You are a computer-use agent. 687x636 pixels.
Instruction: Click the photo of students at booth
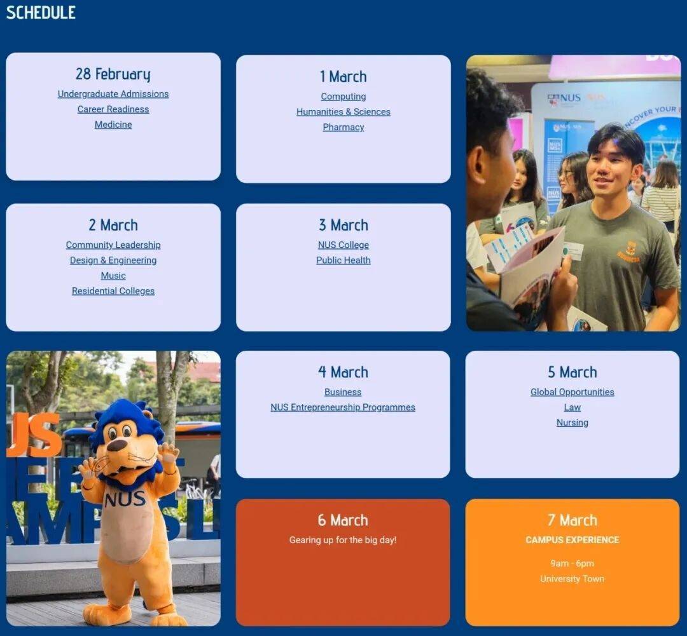573,193
